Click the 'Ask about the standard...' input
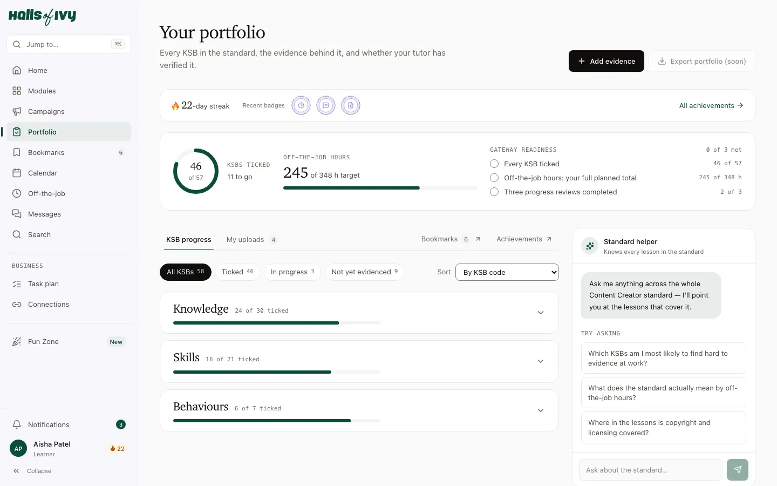The height and width of the screenshot is (486, 777). tap(651, 470)
